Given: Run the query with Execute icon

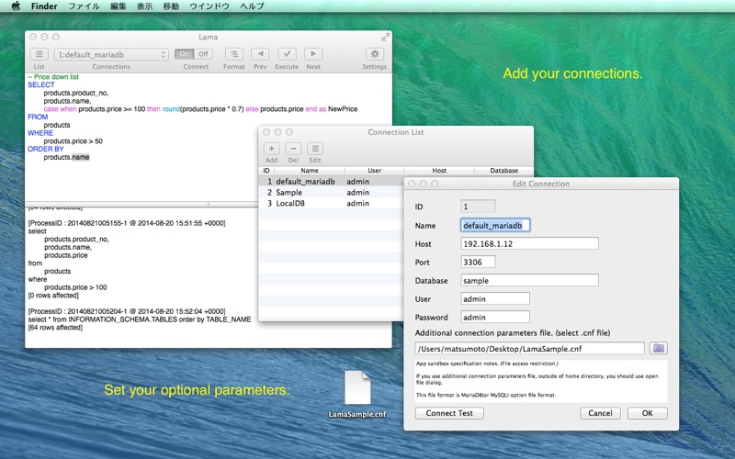Looking at the screenshot, I should (x=287, y=54).
